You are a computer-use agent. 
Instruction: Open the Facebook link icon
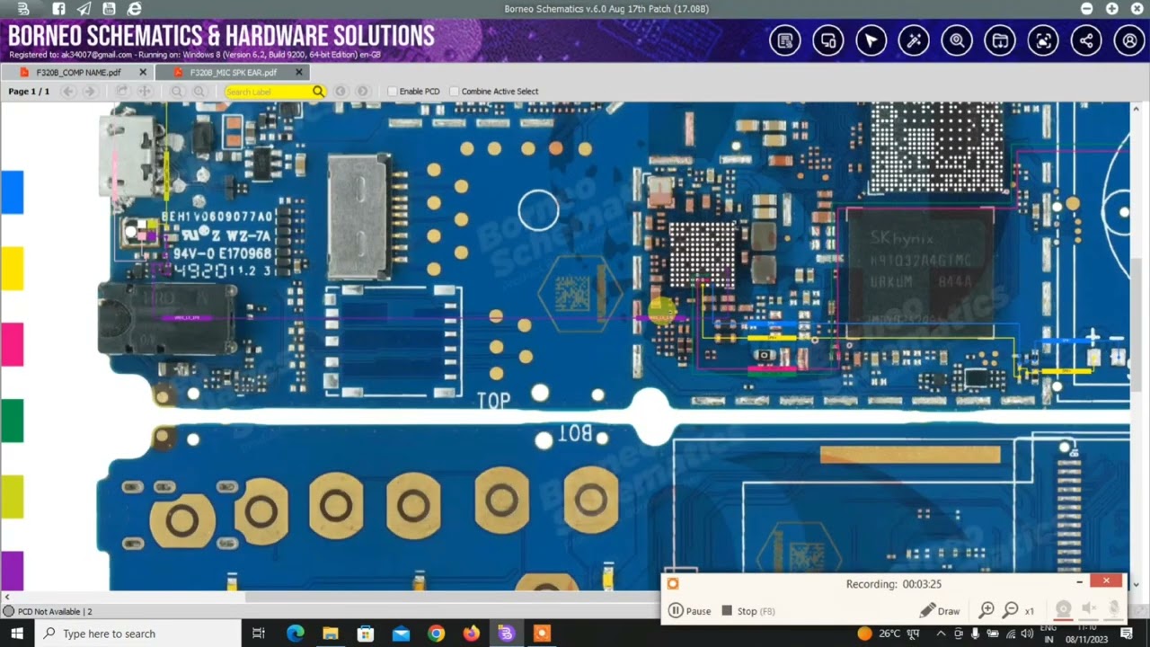pos(58,9)
